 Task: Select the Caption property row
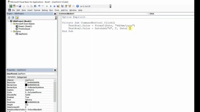point(30,90)
